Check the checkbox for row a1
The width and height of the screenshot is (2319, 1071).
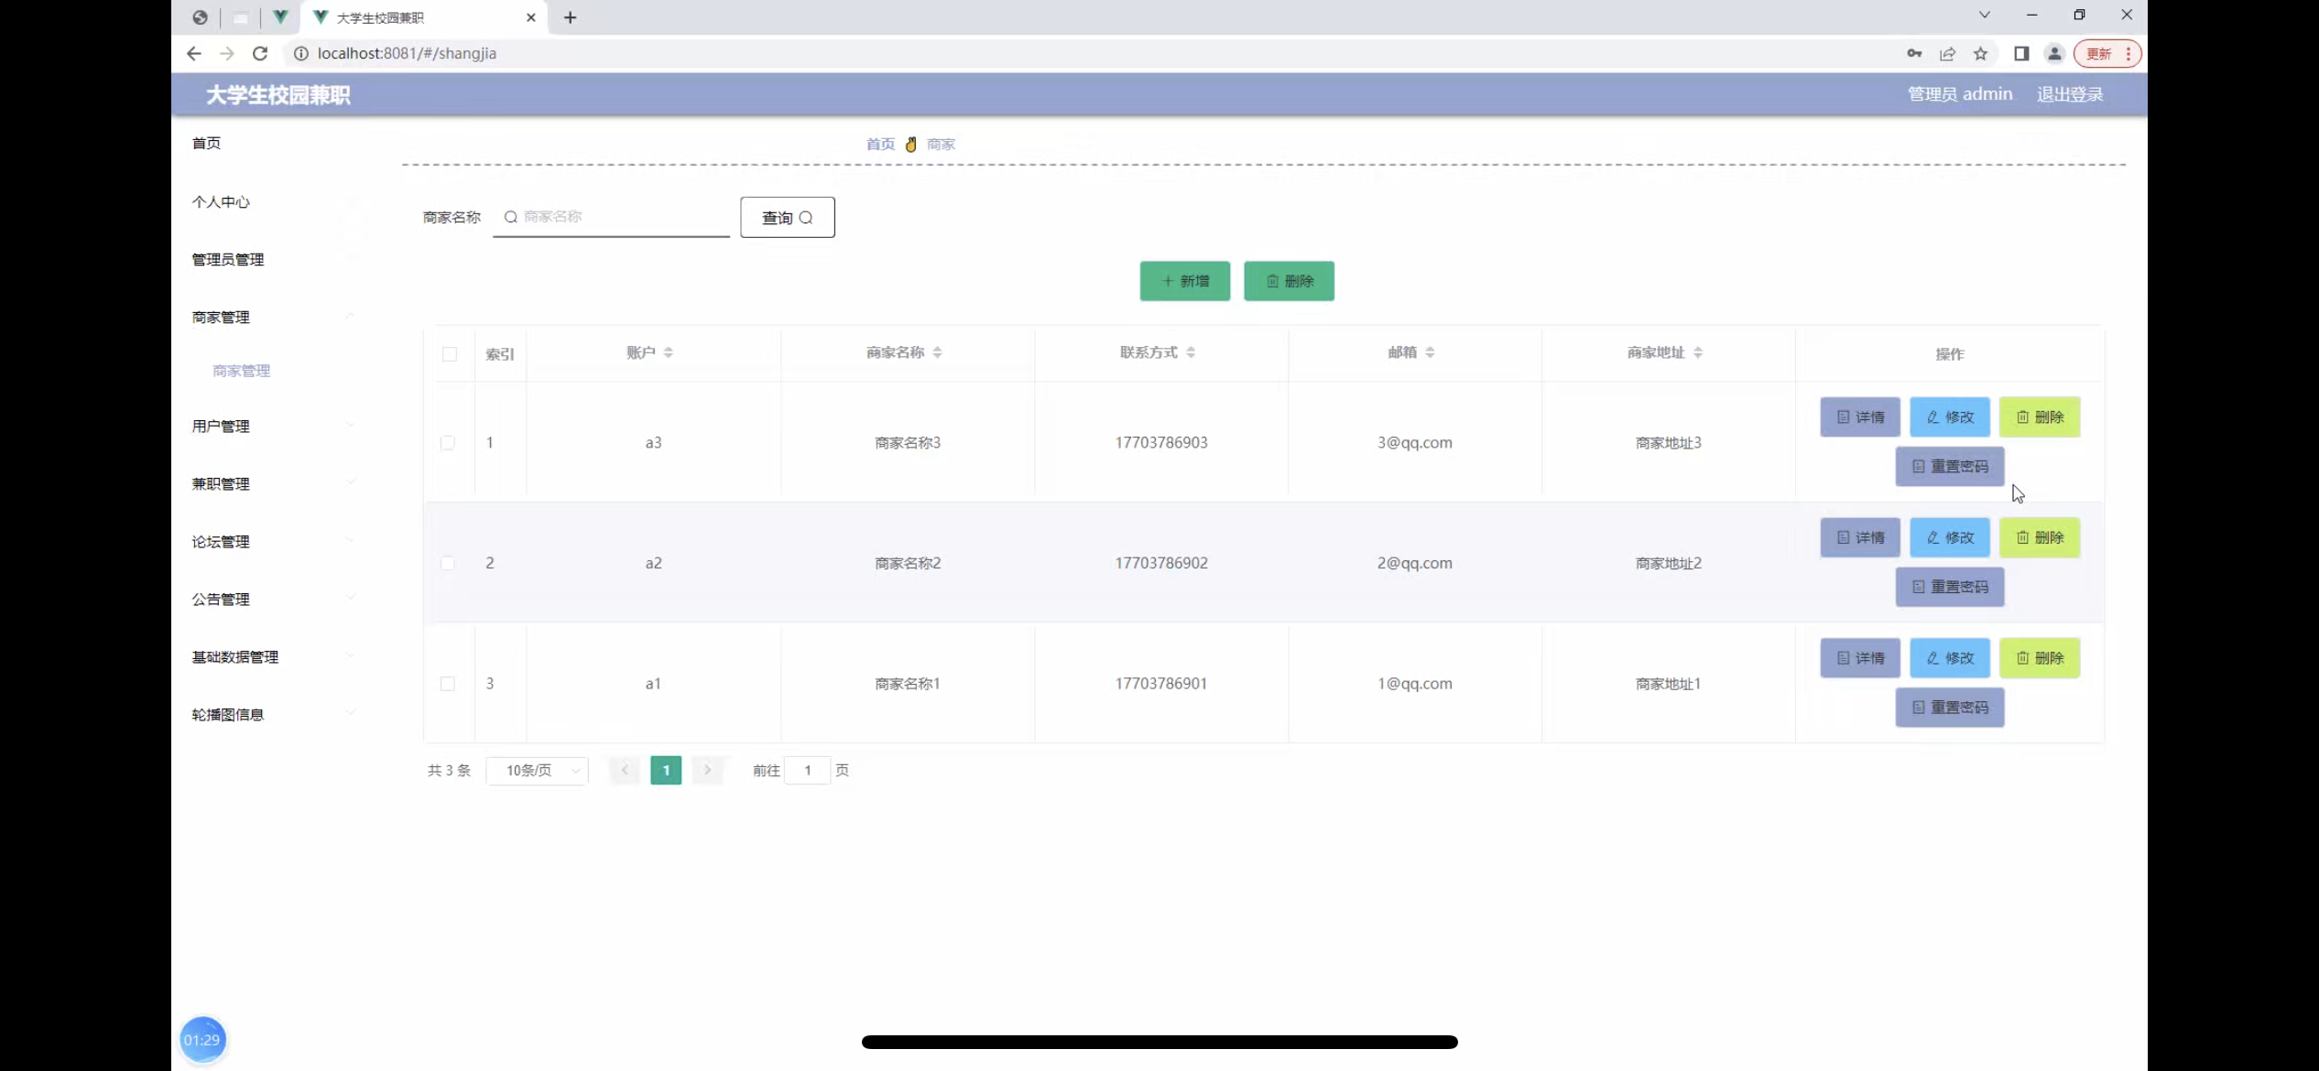(x=448, y=684)
